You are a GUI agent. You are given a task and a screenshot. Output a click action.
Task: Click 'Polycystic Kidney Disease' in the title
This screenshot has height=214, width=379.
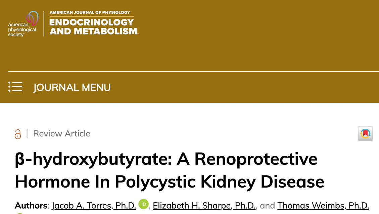[x=220, y=182]
